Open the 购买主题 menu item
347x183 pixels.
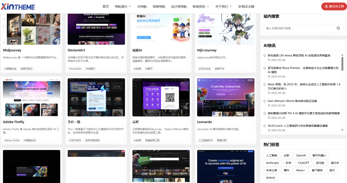(x=246, y=7)
